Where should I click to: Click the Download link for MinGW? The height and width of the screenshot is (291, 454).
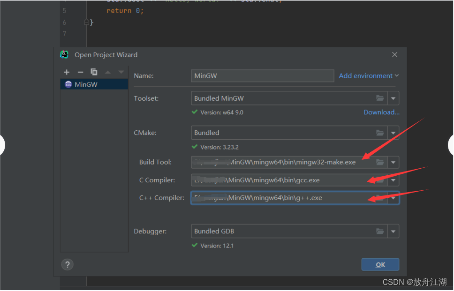[381, 112]
